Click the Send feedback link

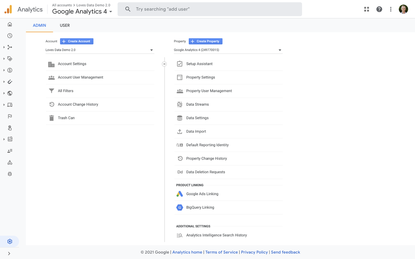pos(286,252)
